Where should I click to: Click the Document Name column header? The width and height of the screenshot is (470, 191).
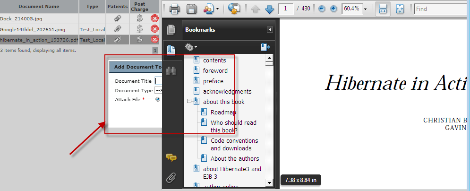[39, 6]
